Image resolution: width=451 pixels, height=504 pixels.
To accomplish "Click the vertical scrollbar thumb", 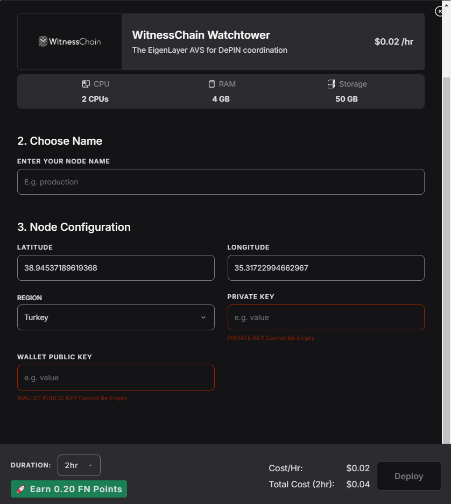I will [446, 260].
